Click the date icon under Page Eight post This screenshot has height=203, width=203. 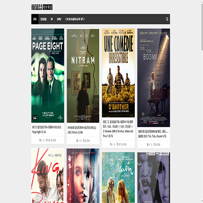point(40,140)
